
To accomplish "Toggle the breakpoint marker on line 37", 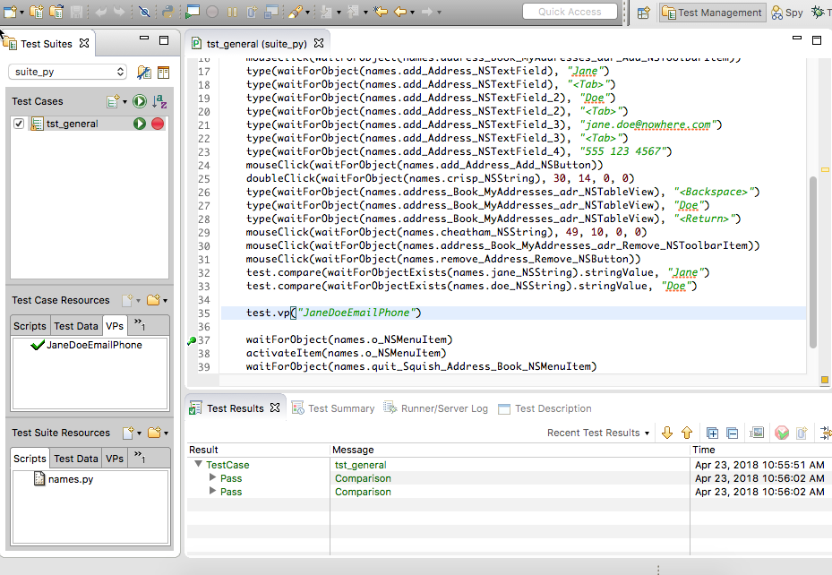I will tap(192, 340).
